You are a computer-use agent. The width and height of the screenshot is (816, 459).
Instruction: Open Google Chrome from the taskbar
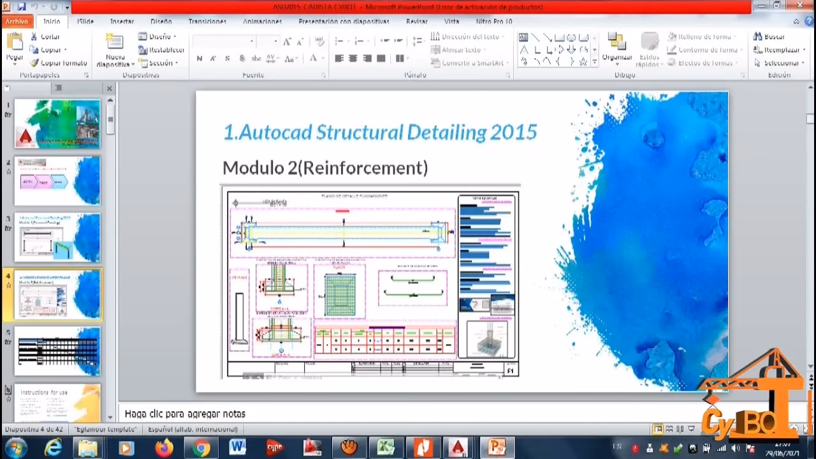click(x=201, y=448)
